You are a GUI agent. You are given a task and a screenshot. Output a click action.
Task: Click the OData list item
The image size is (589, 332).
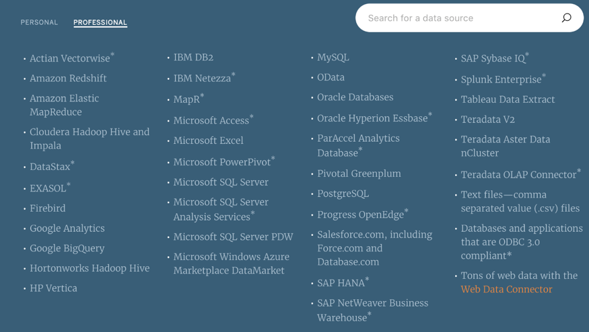click(331, 78)
